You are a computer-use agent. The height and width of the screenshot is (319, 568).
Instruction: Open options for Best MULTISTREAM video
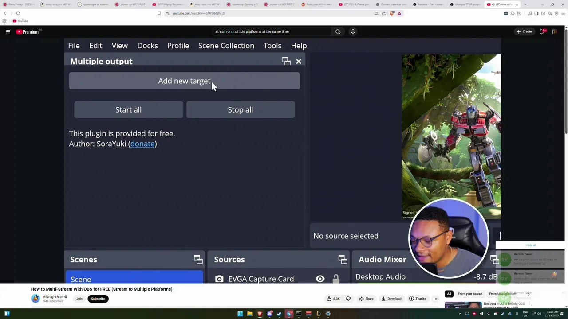tap(532, 304)
